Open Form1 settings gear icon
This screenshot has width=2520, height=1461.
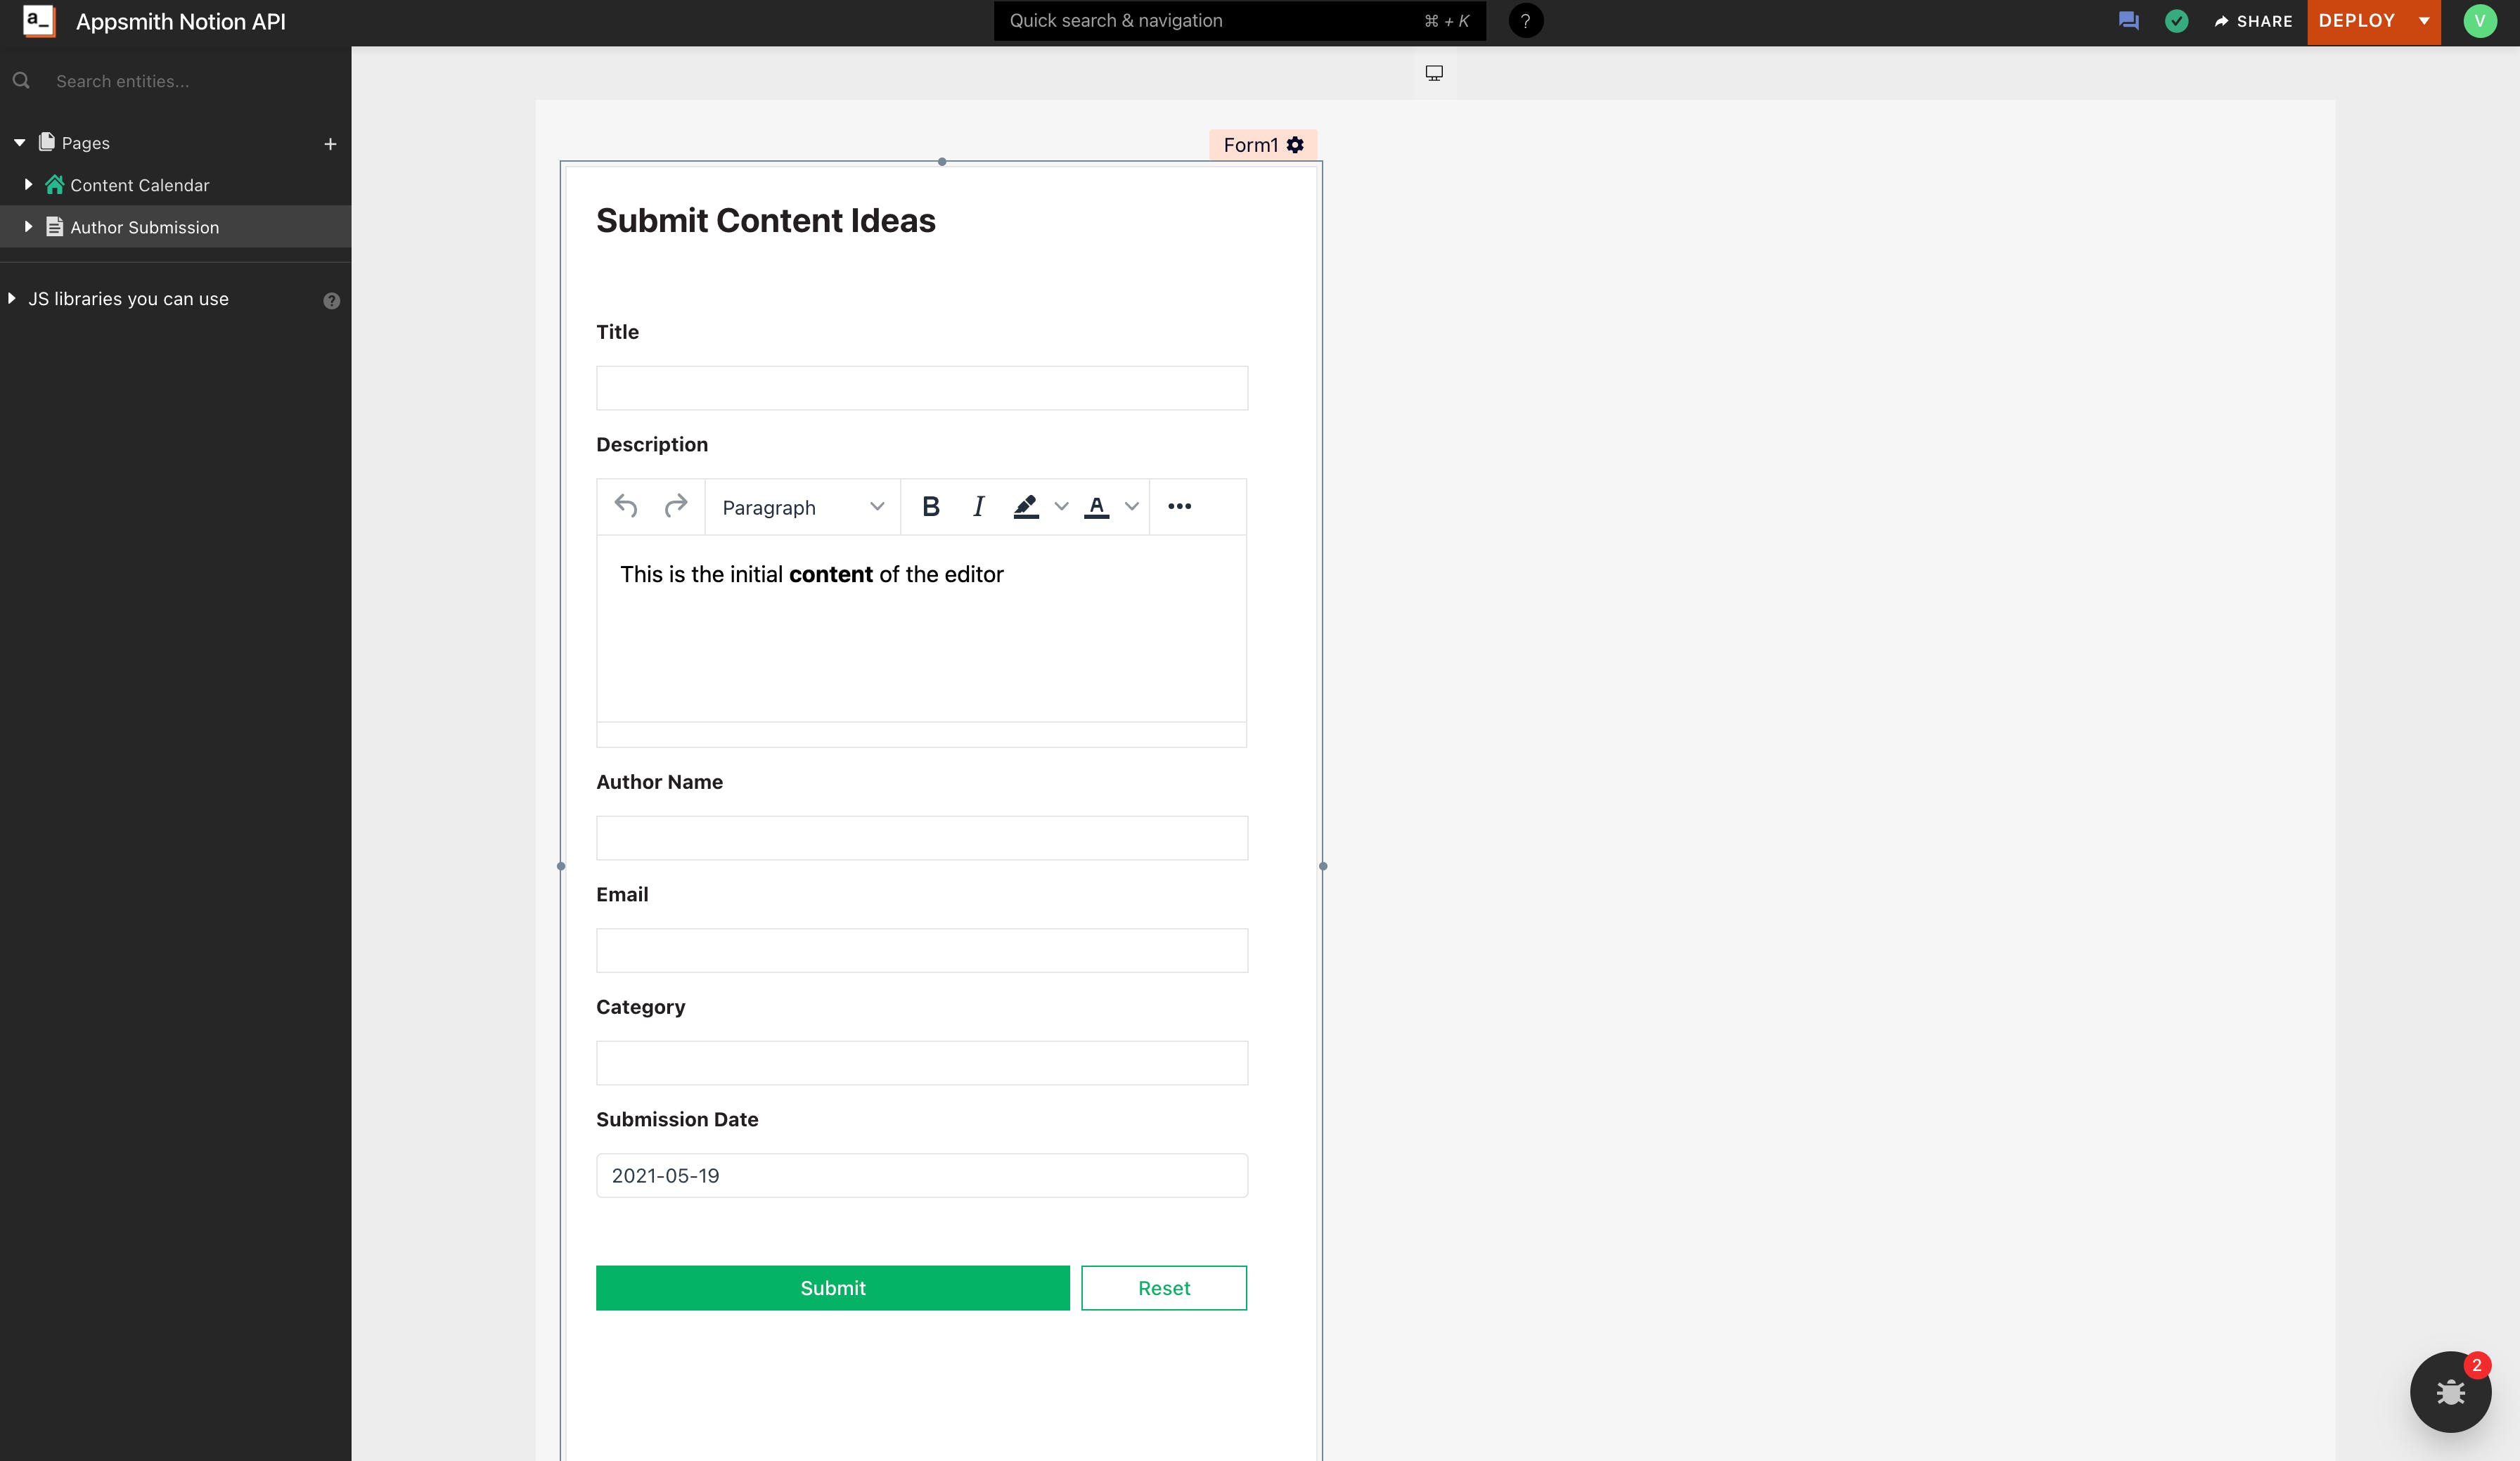[1295, 145]
